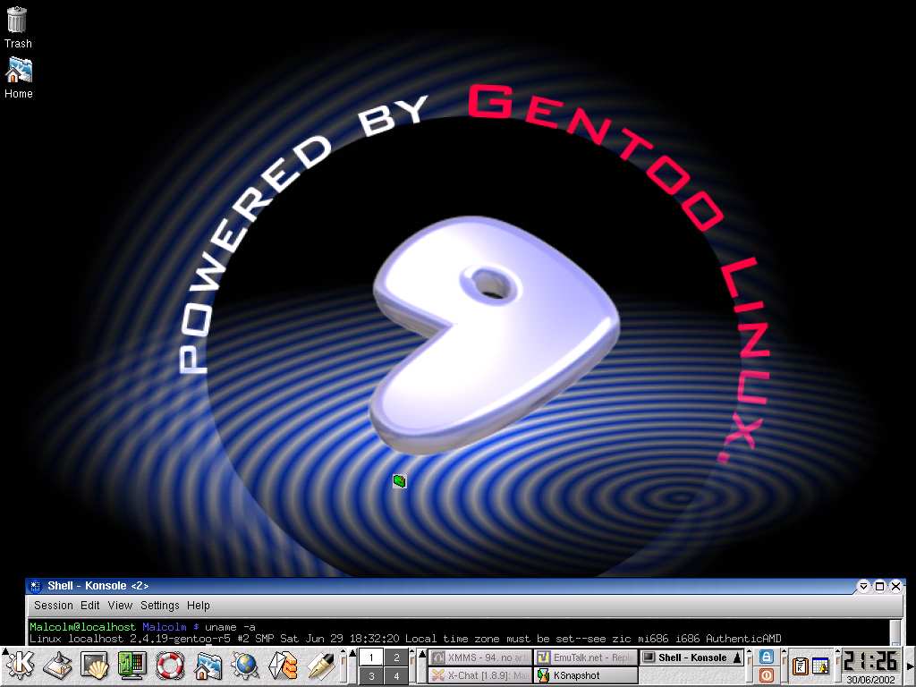Viewport: 916px width, 687px height.
Task: Click the date 30/06/2002 under the clock
Action: click(x=870, y=680)
